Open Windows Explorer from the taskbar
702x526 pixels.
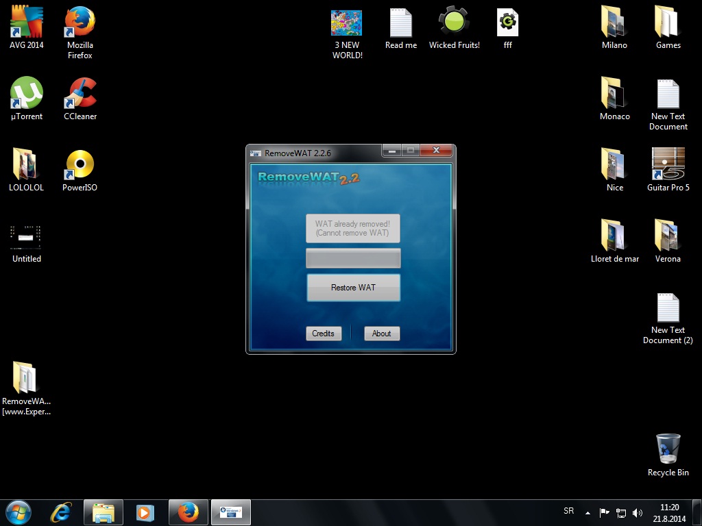pyautogui.click(x=104, y=512)
